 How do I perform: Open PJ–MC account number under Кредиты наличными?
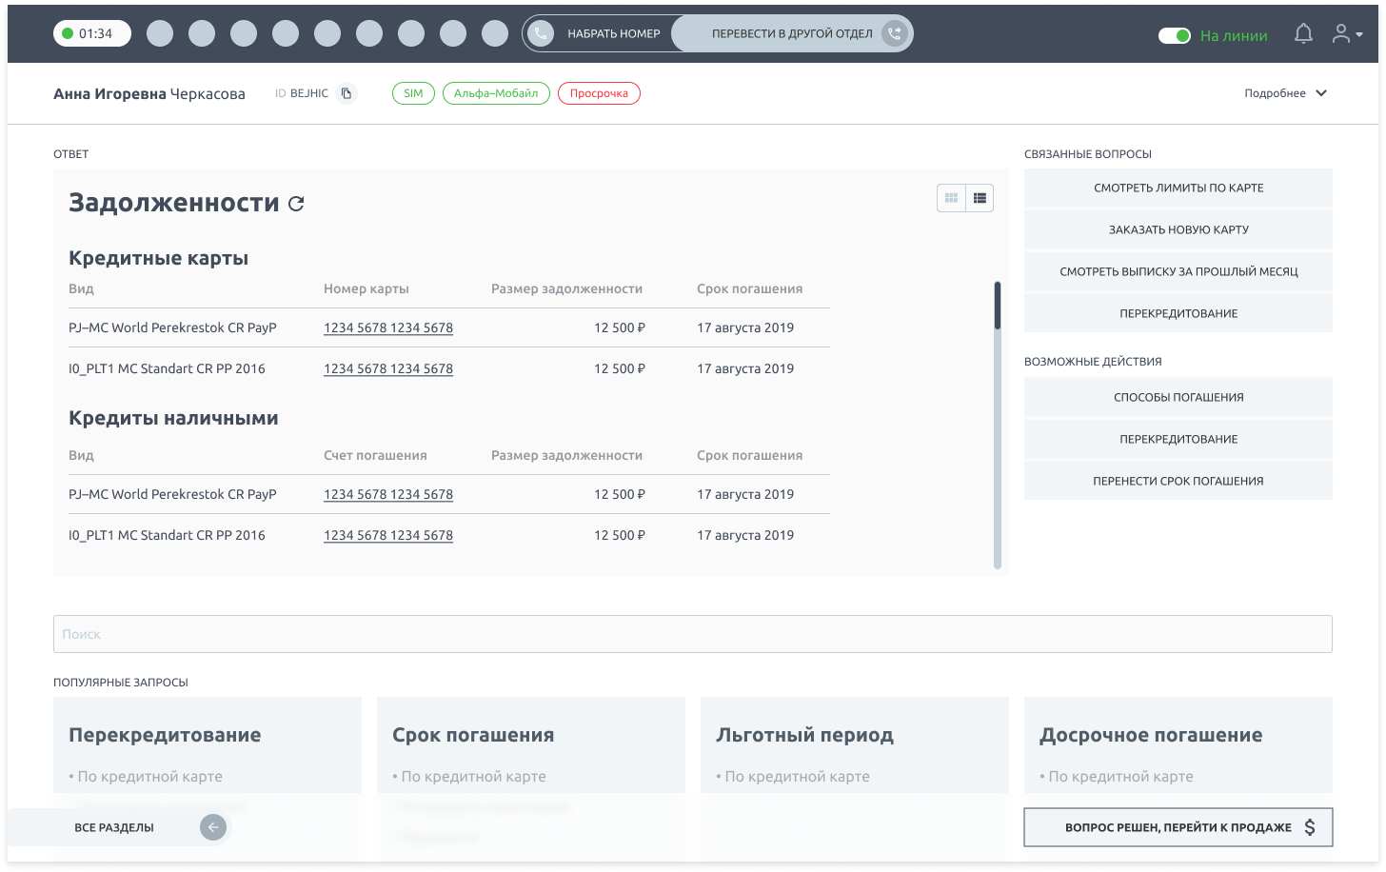click(388, 494)
